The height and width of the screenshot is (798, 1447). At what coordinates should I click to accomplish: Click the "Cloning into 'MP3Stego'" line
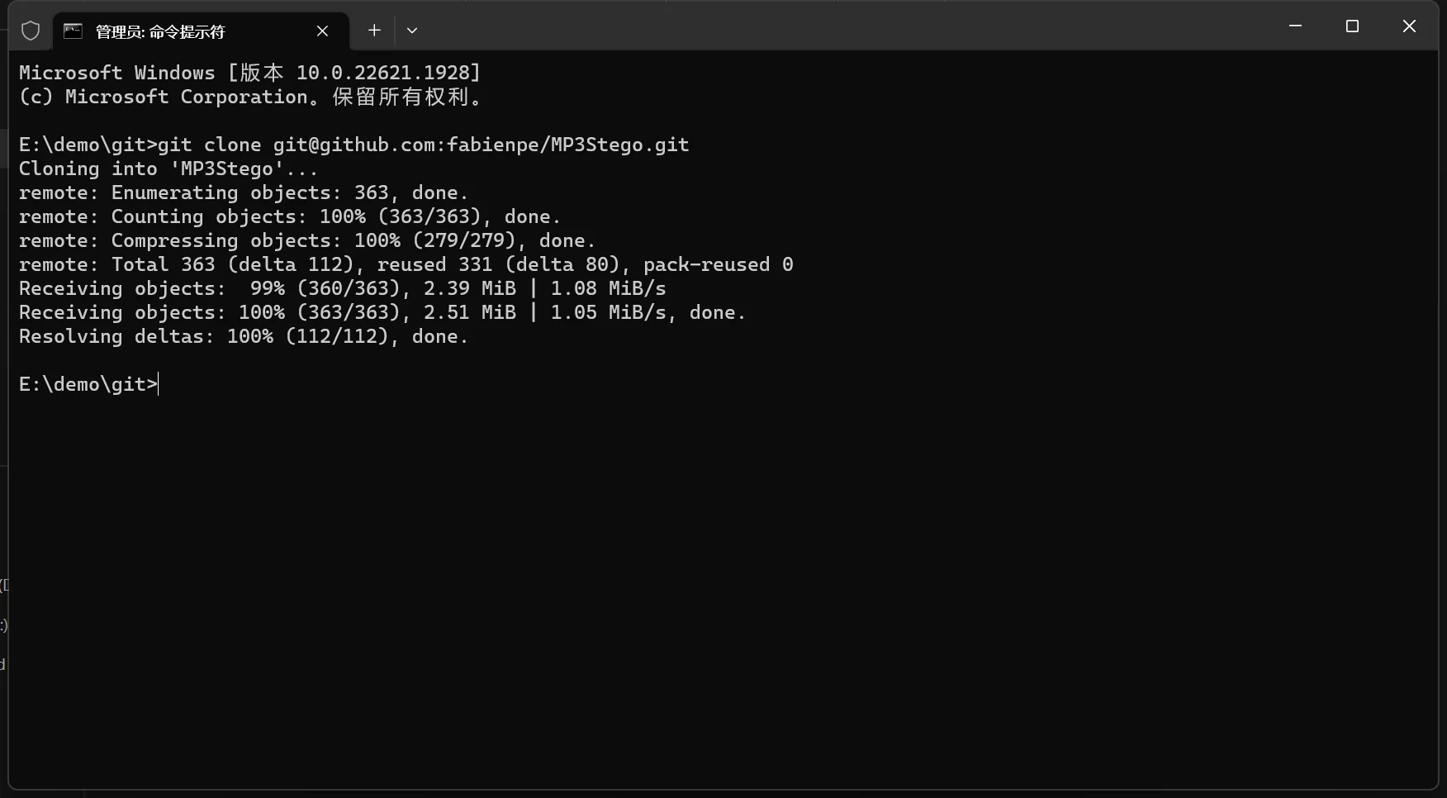click(x=168, y=169)
